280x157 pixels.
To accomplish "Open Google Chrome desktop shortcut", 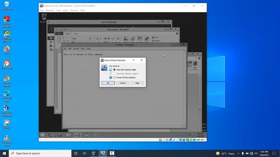I will [x=7, y=81].
